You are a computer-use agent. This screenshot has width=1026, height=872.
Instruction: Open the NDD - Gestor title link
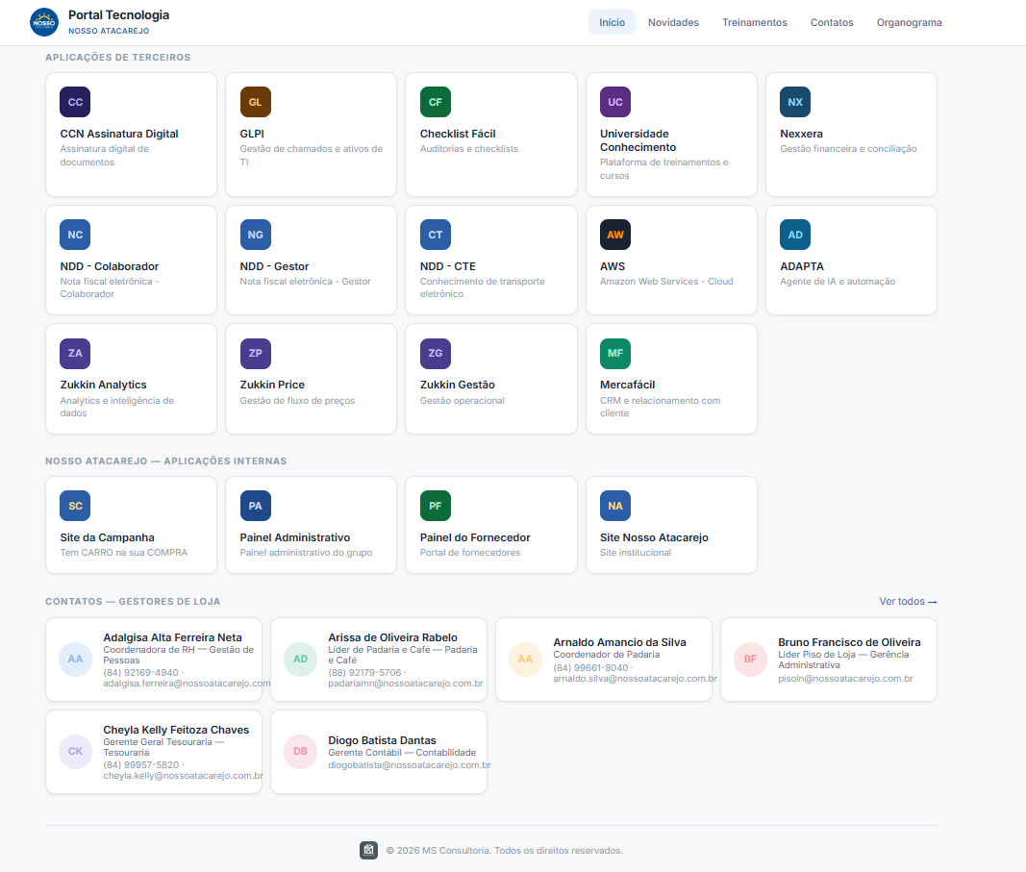[274, 266]
